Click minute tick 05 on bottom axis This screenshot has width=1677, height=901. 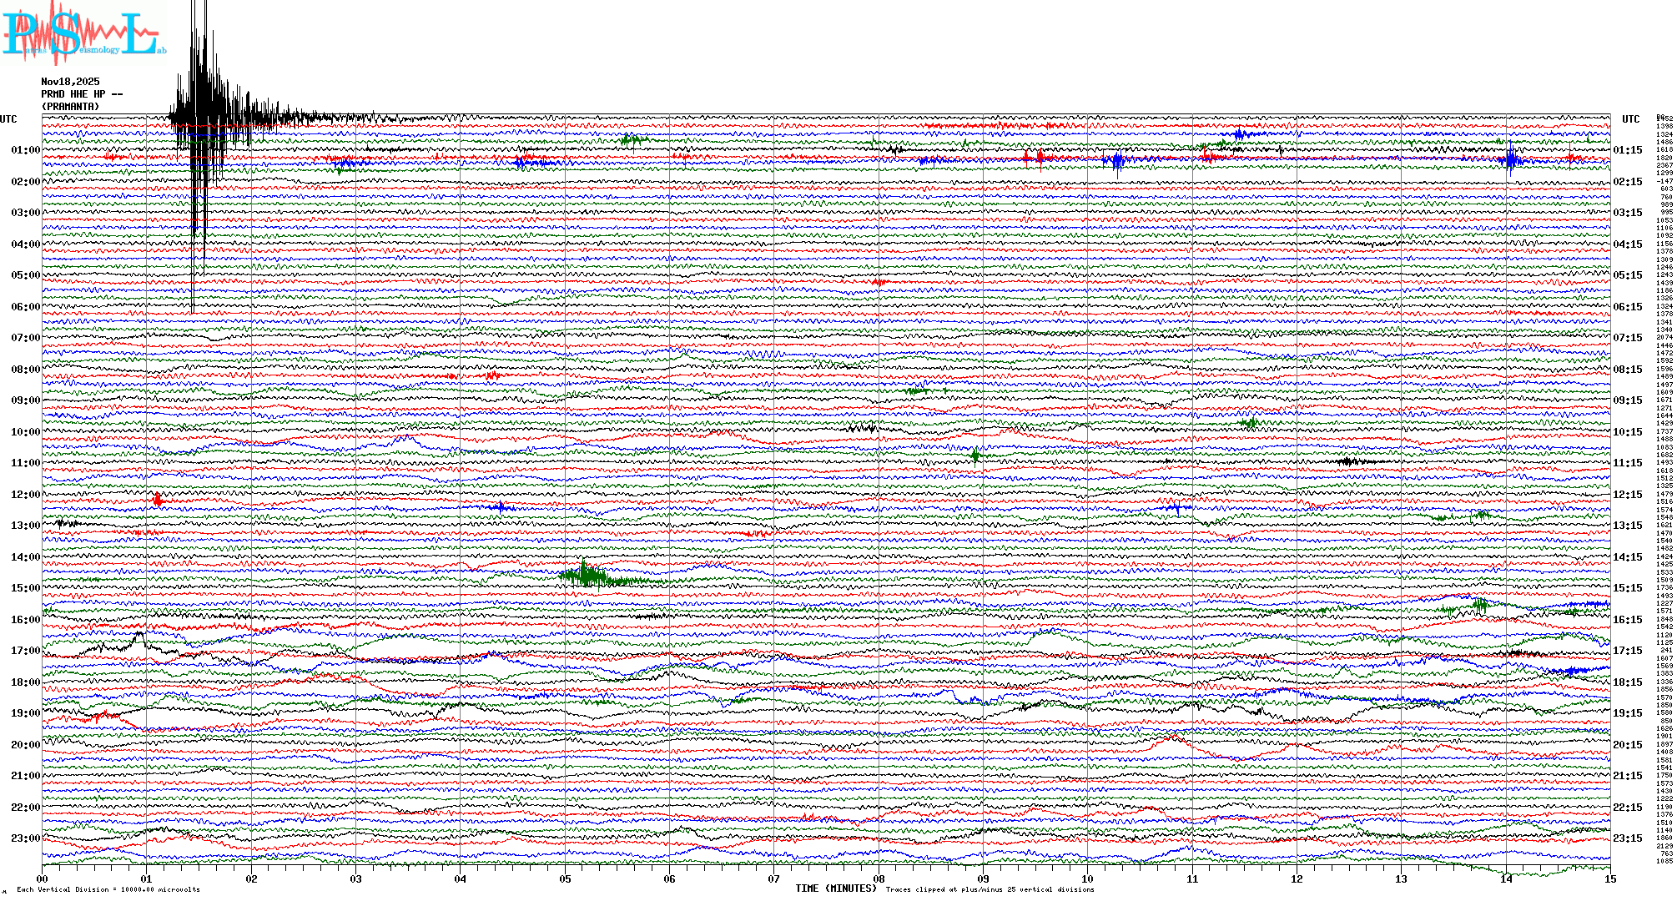click(565, 879)
